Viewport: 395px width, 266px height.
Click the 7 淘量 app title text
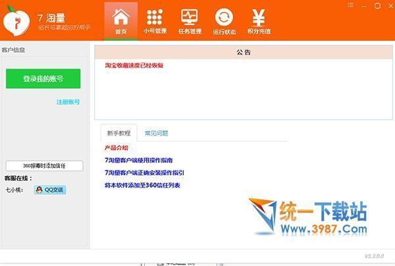click(51, 18)
